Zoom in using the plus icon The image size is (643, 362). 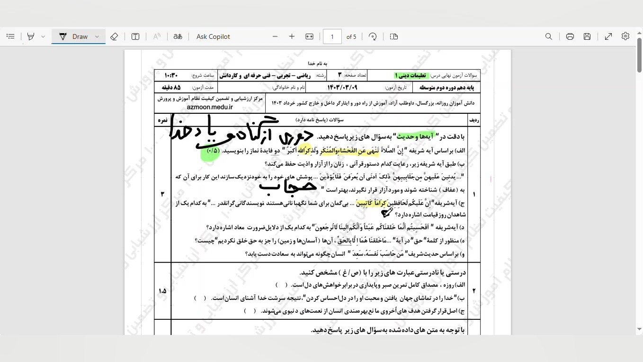click(292, 36)
